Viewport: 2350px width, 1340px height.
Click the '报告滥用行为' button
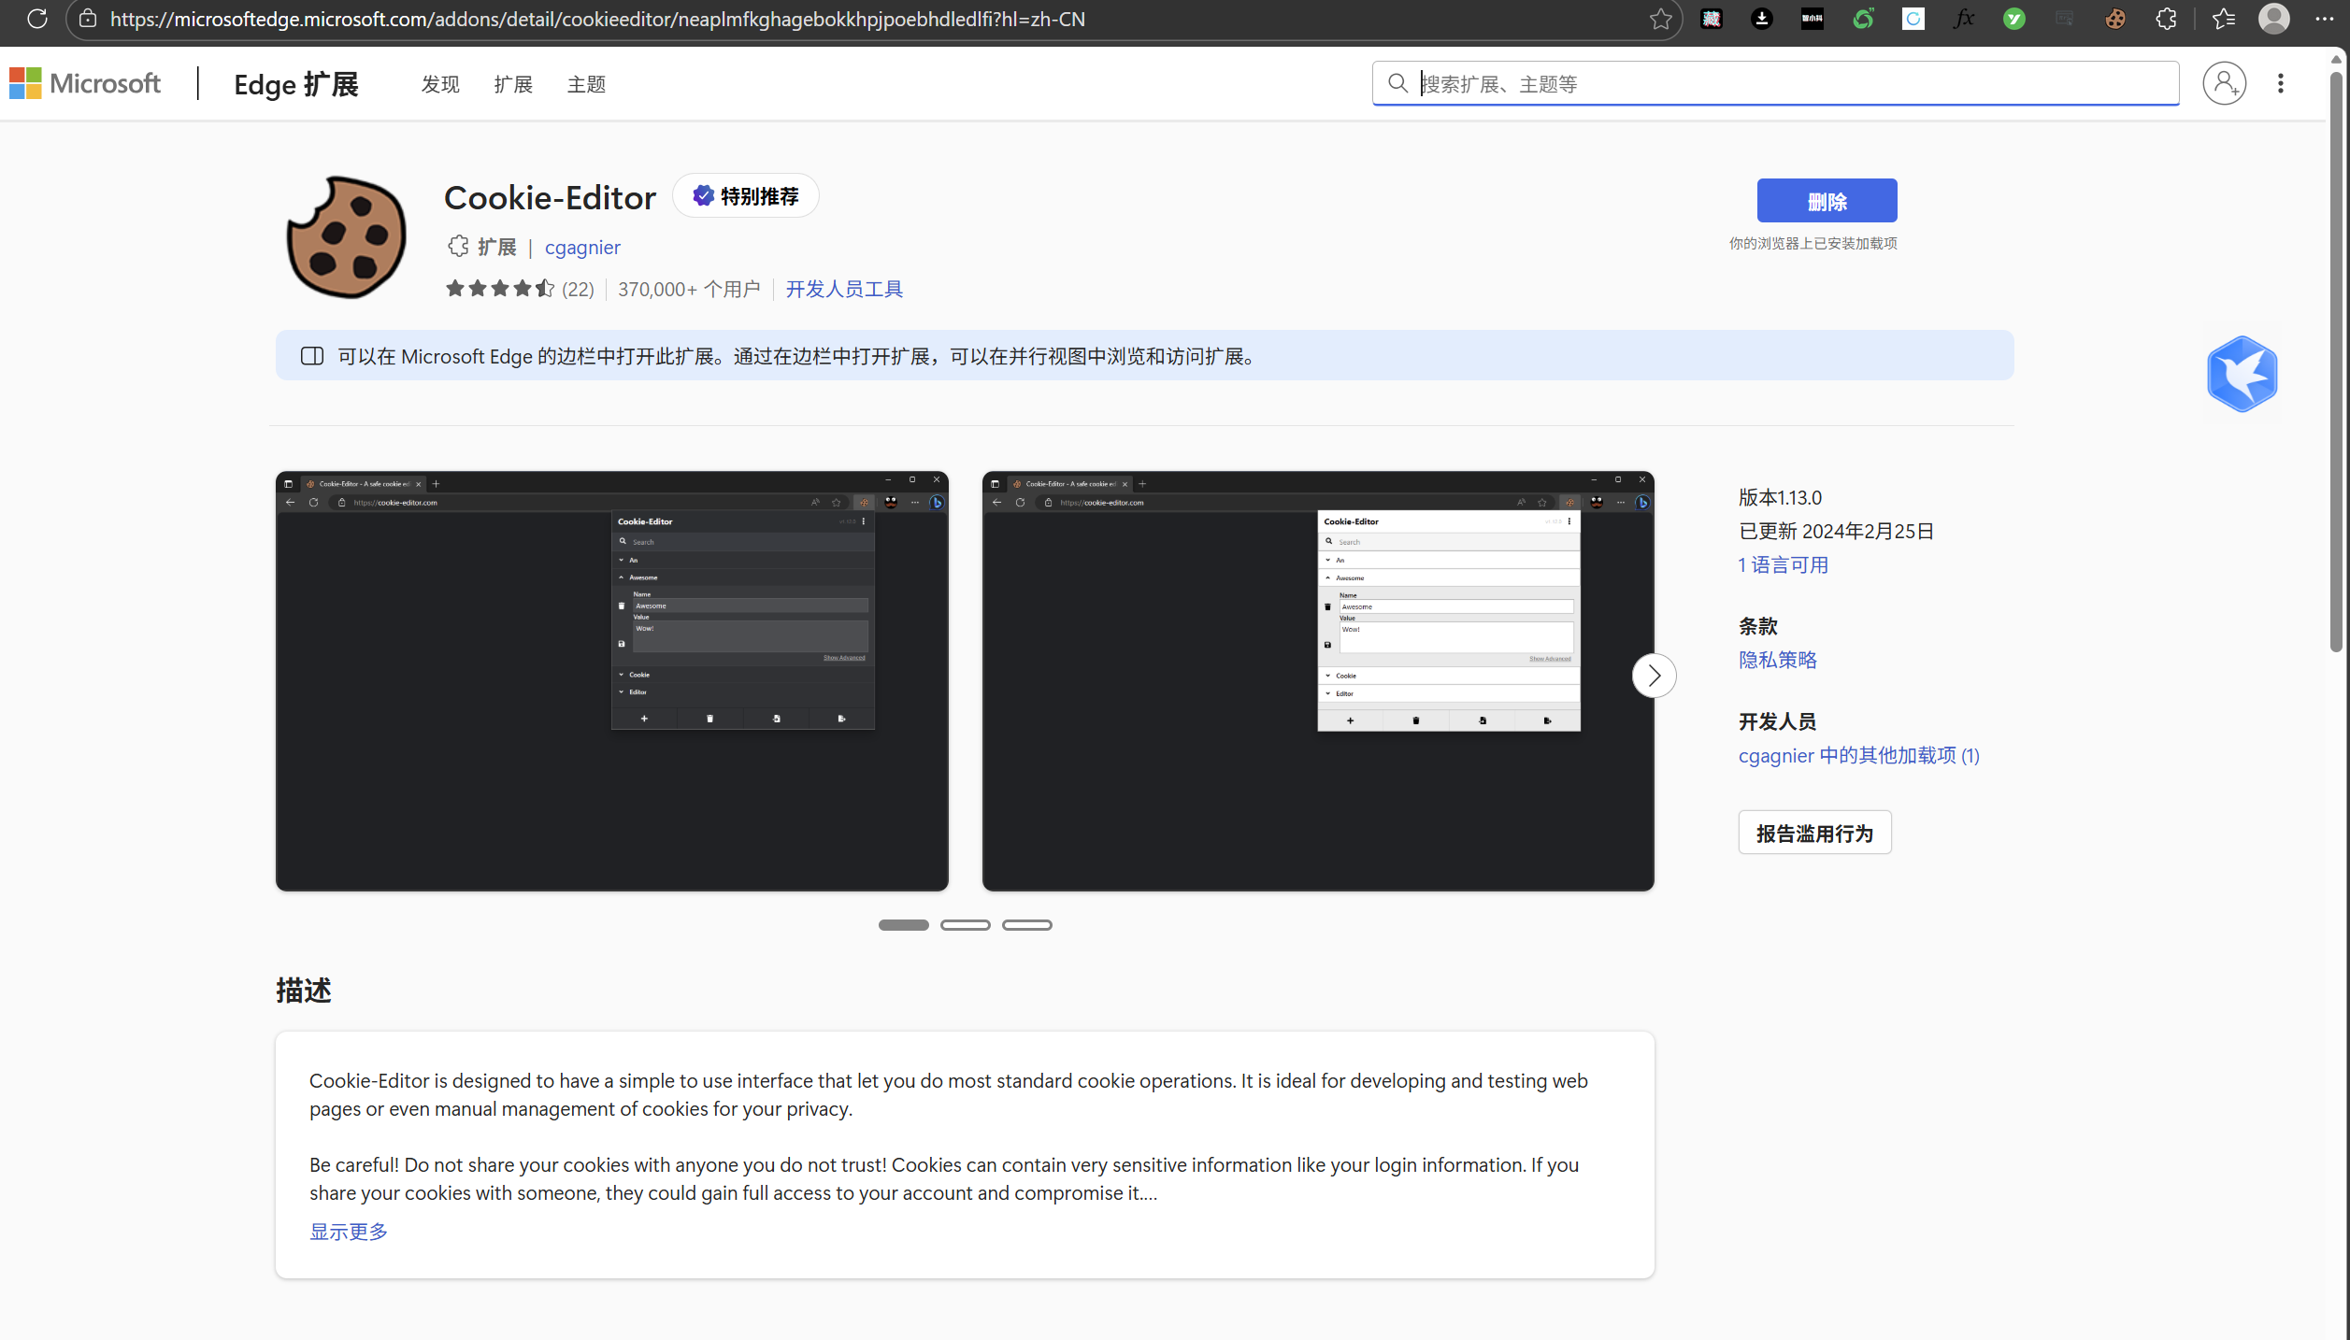pyautogui.click(x=1814, y=833)
